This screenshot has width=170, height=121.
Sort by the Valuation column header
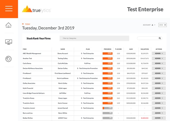tap(144, 49)
